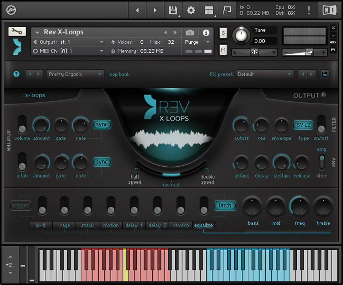The image size is (343, 285).
Task: Click the NI logo button
Action: pos(329,10)
